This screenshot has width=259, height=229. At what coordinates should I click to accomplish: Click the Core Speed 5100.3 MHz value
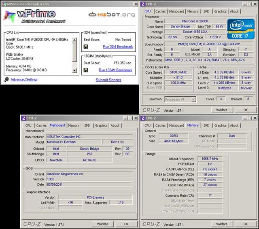tap(178, 72)
